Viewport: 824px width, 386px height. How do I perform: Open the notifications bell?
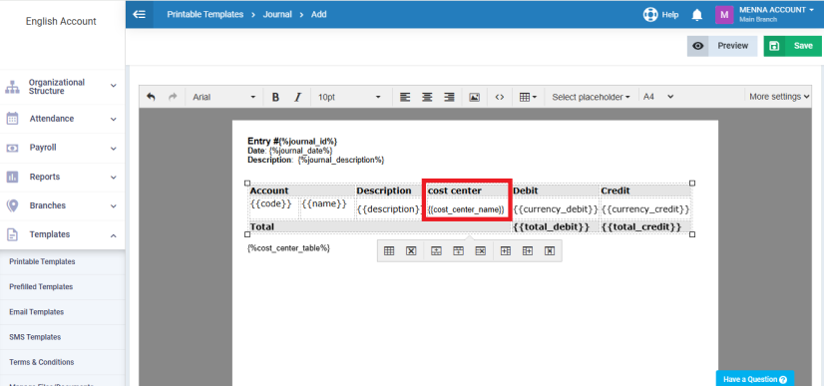pyautogui.click(x=697, y=15)
